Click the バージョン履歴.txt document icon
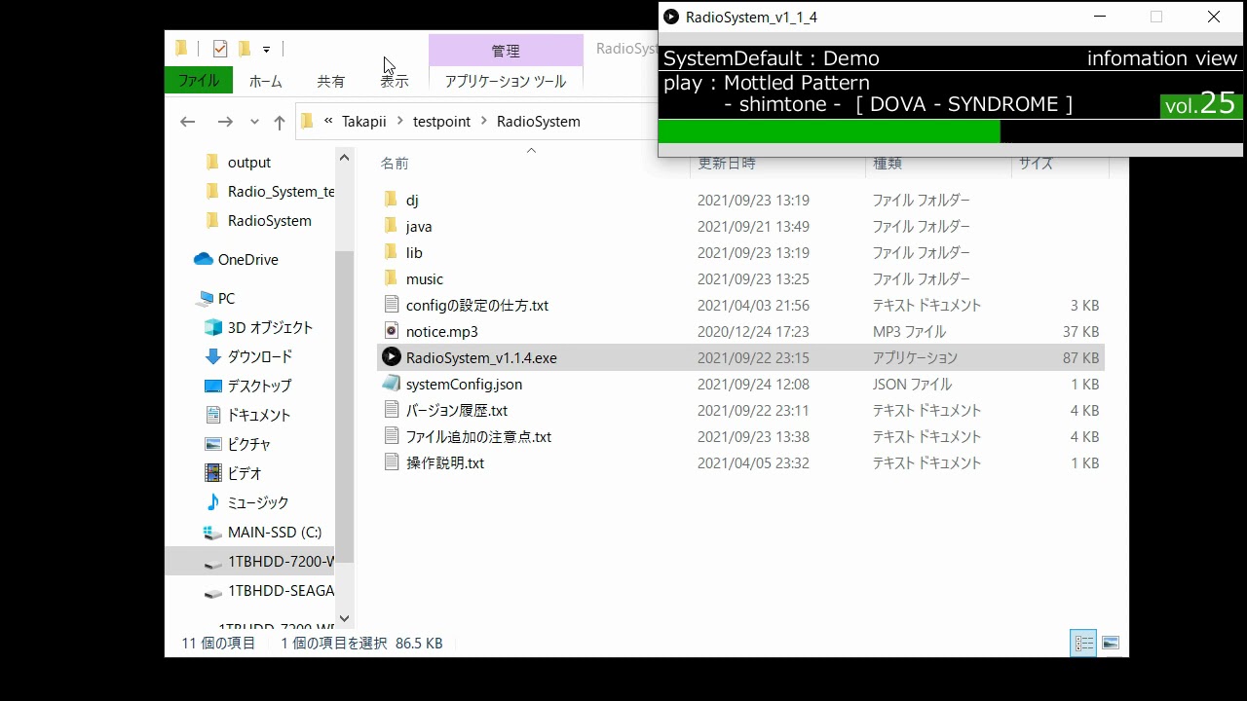The height and width of the screenshot is (701, 1247). pos(391,410)
